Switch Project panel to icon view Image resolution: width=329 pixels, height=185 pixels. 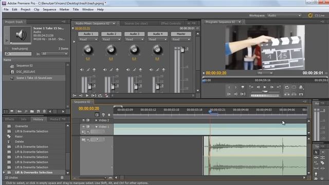(12, 112)
